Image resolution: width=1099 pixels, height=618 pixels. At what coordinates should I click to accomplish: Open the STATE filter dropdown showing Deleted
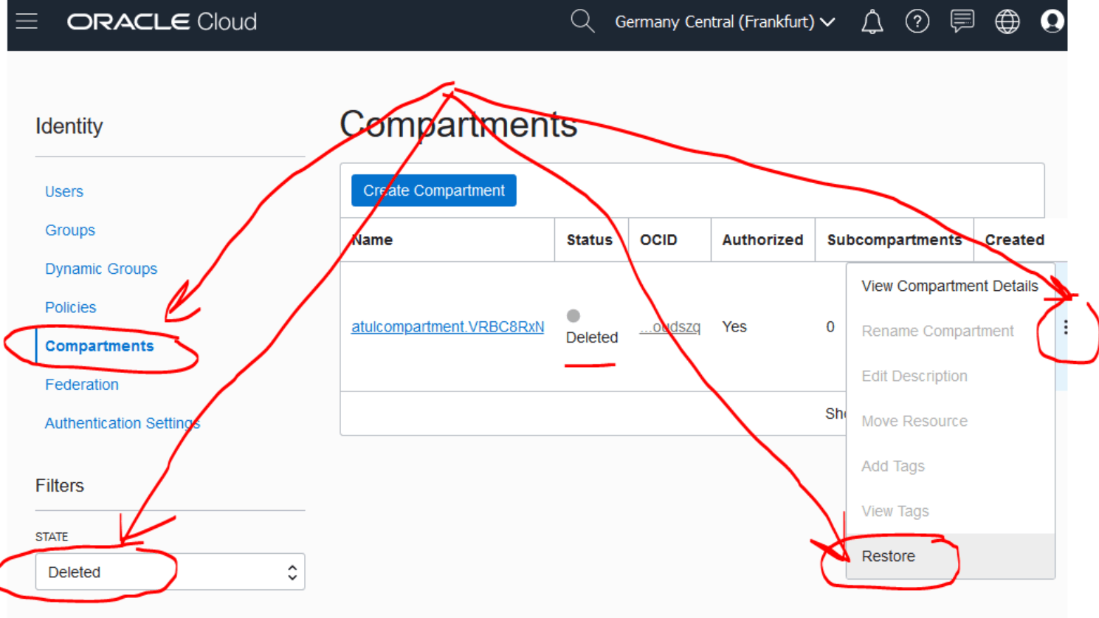(x=170, y=571)
